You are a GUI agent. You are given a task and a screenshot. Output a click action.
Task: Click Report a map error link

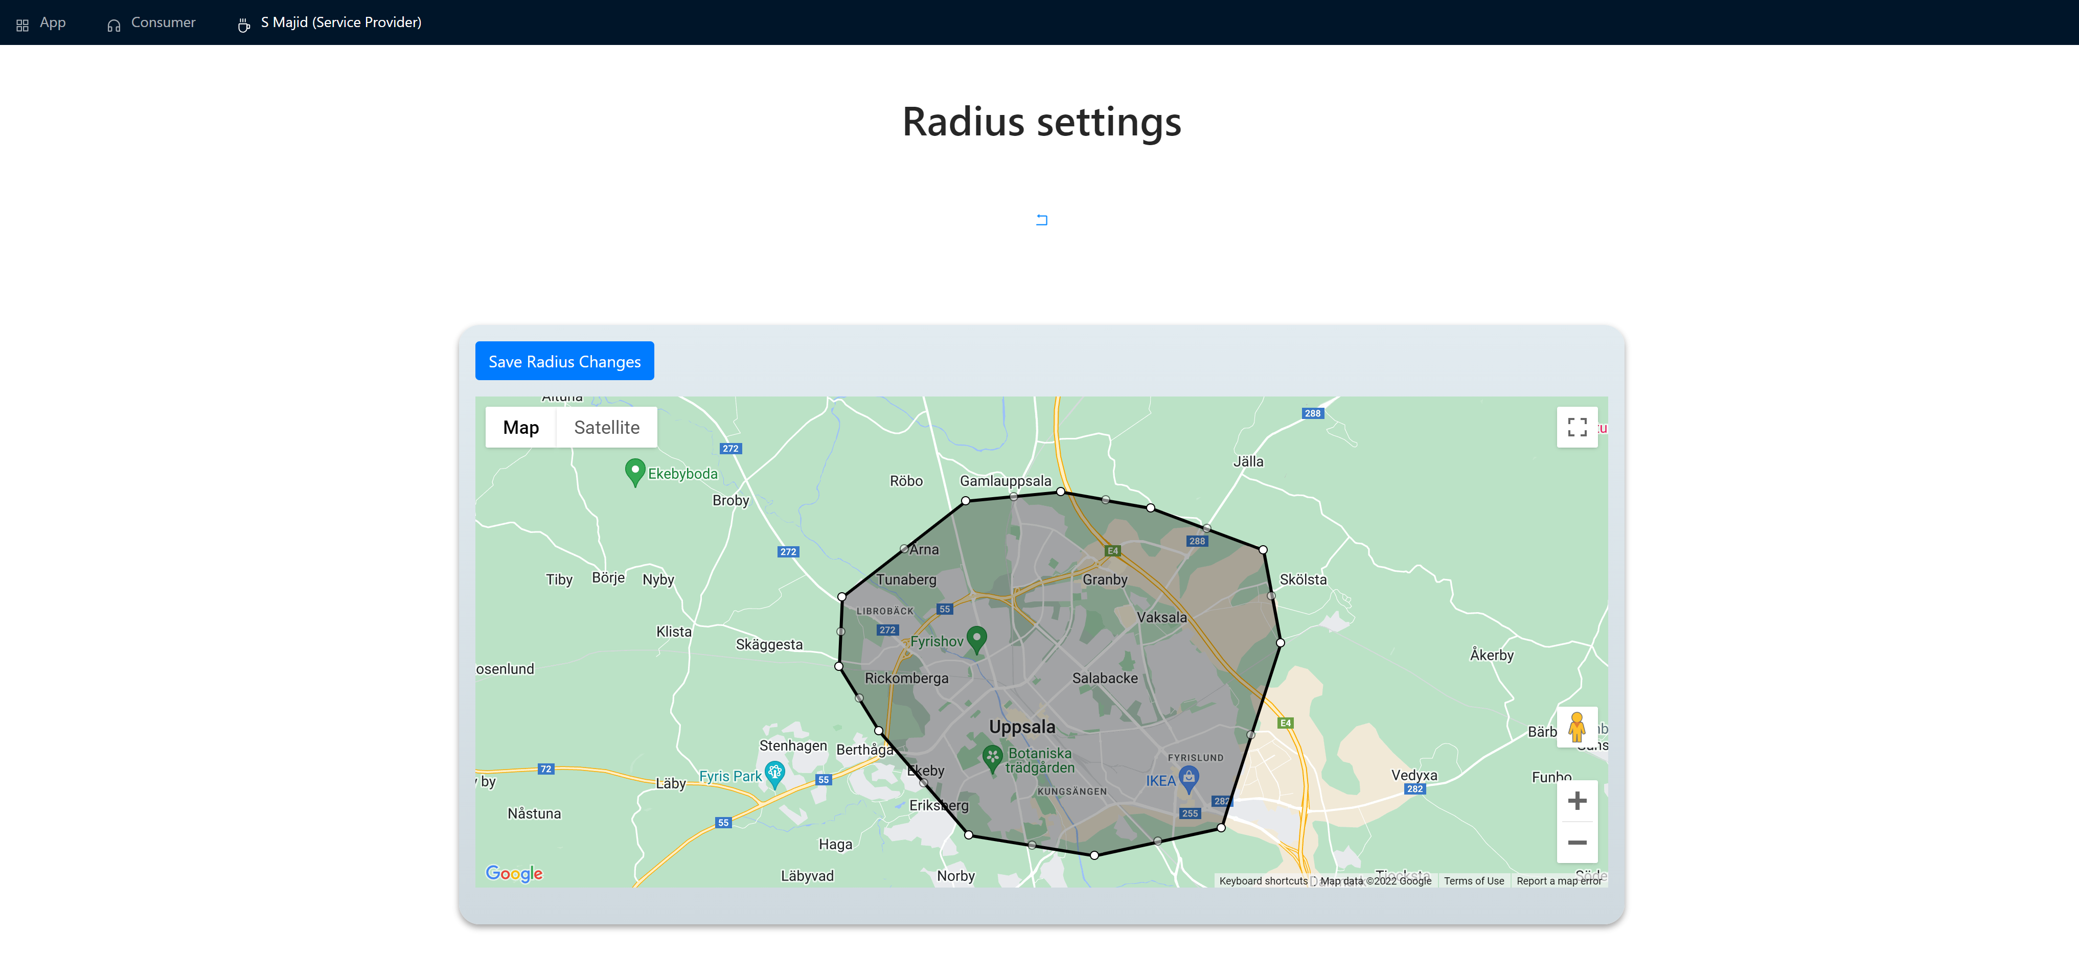point(1559,881)
